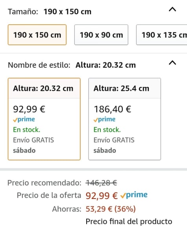Choose the 190 x 90 cm size
The width and height of the screenshot is (187, 228).
click(x=101, y=35)
